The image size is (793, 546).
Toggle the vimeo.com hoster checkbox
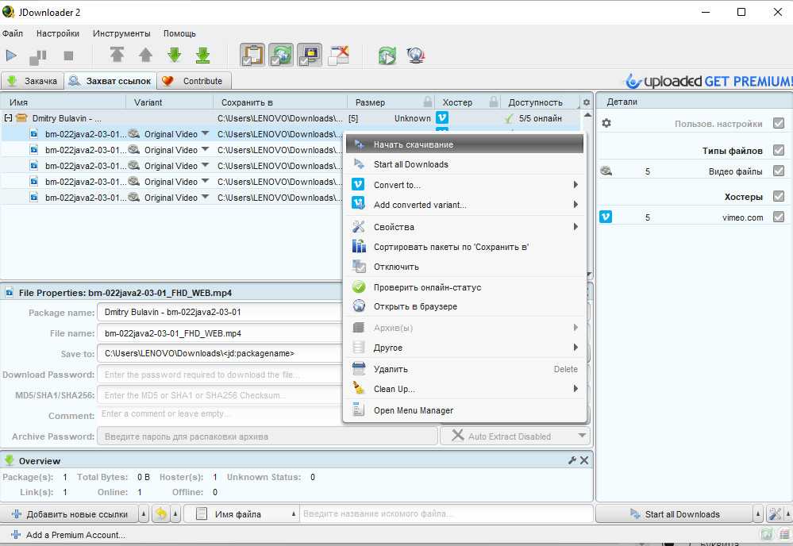pos(778,217)
